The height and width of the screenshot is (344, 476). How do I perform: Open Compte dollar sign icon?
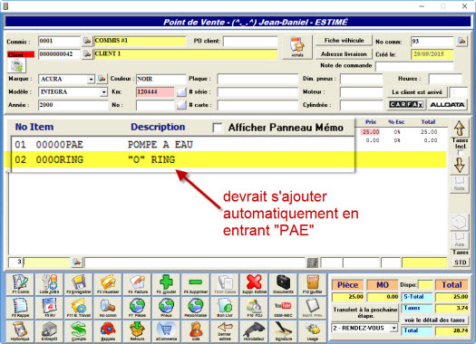click(x=79, y=331)
